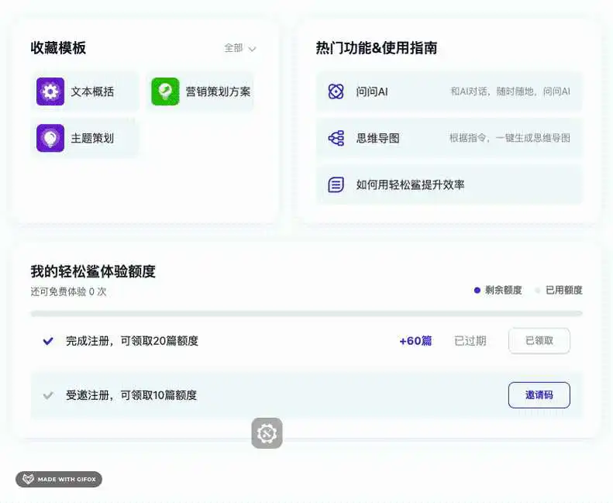Click the 剩余额度 legend dot

(x=477, y=291)
